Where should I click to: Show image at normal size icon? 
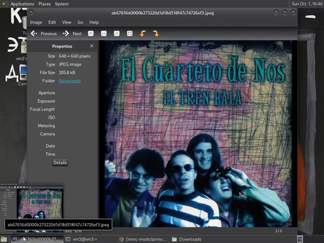pyautogui.click(x=117, y=34)
